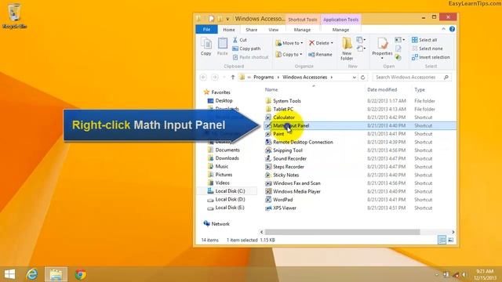Switch to the Share ribbon tab
This screenshot has height=282, width=502.
[x=251, y=30]
